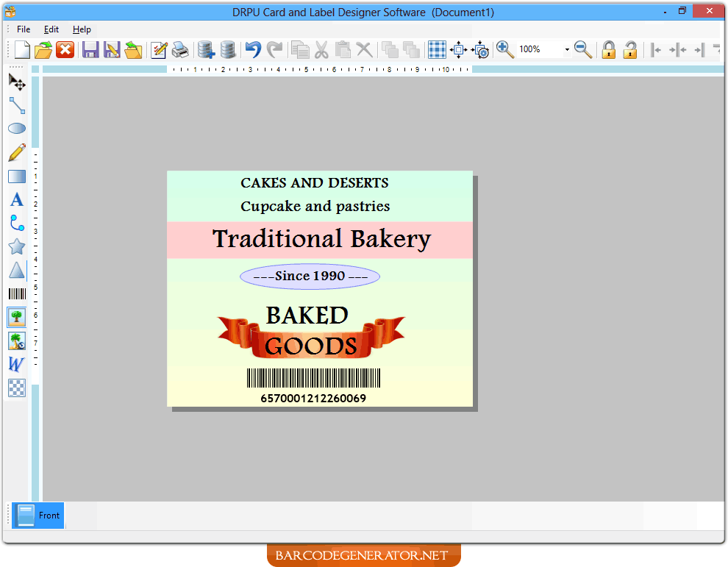This screenshot has height=567, width=728.
Task: Click the align horizontal center icon
Action: (x=677, y=50)
